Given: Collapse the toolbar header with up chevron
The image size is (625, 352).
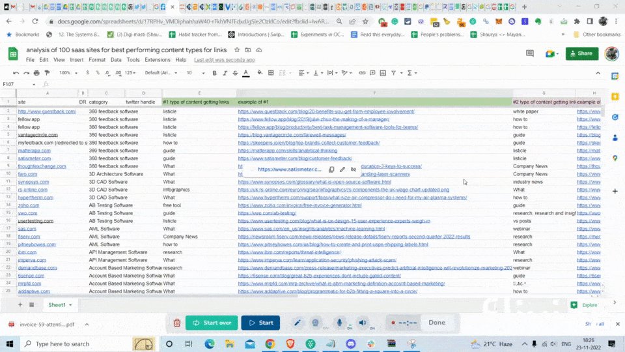Looking at the screenshot, I should point(598,73).
